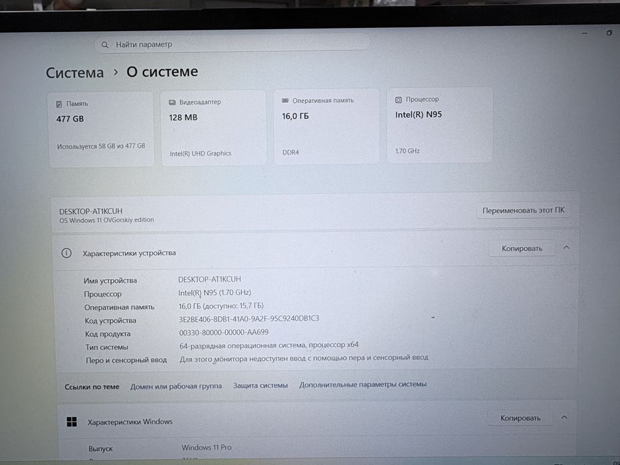Focus the "Найти параметр" search field
The width and height of the screenshot is (620, 465).
point(232,45)
